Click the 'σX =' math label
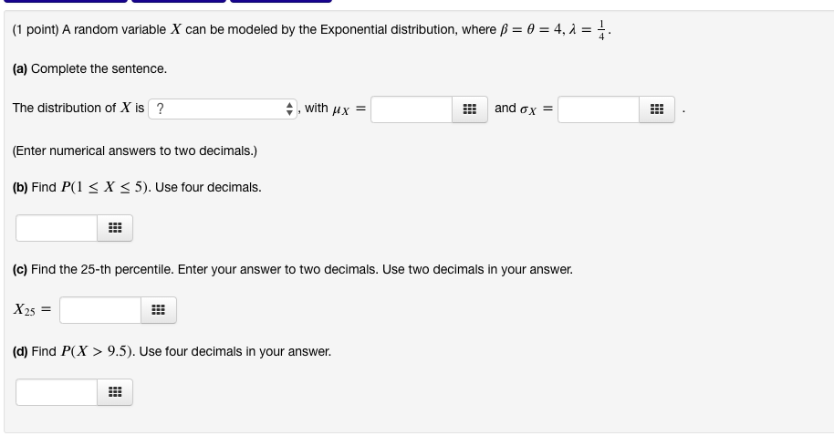The width and height of the screenshot is (834, 436). (537, 109)
